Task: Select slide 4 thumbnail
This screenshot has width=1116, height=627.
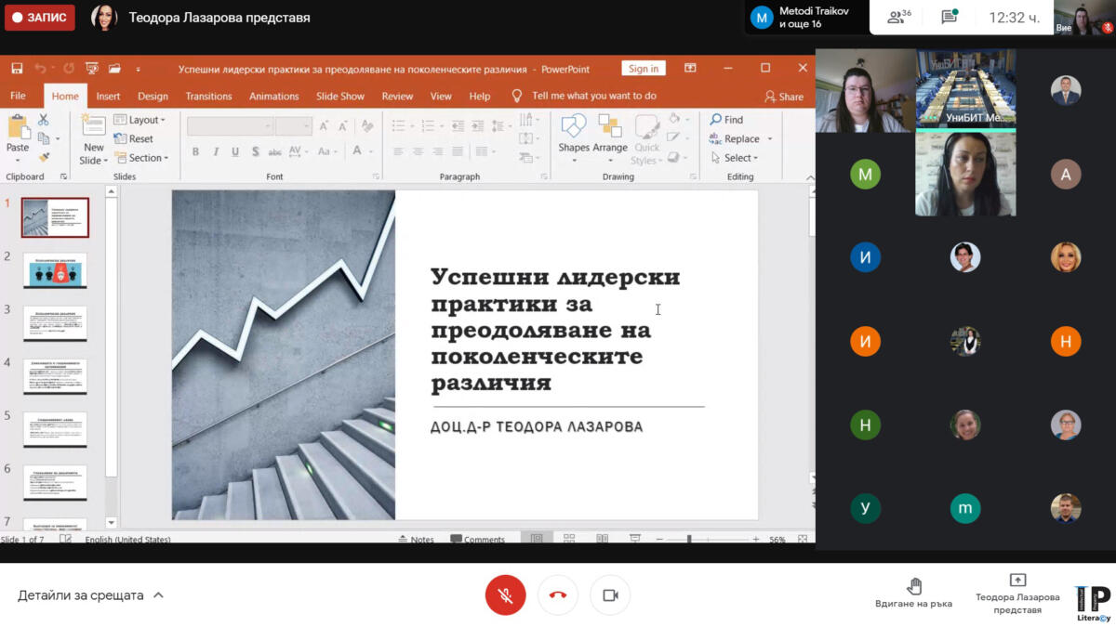Action: (x=55, y=376)
